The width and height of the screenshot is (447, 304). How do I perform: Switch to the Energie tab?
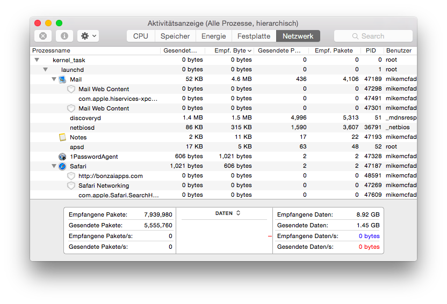[x=213, y=36]
